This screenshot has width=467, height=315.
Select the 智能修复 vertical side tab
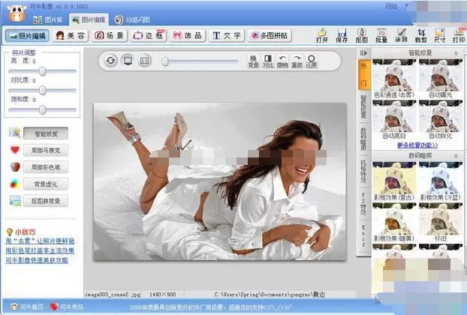[363, 106]
